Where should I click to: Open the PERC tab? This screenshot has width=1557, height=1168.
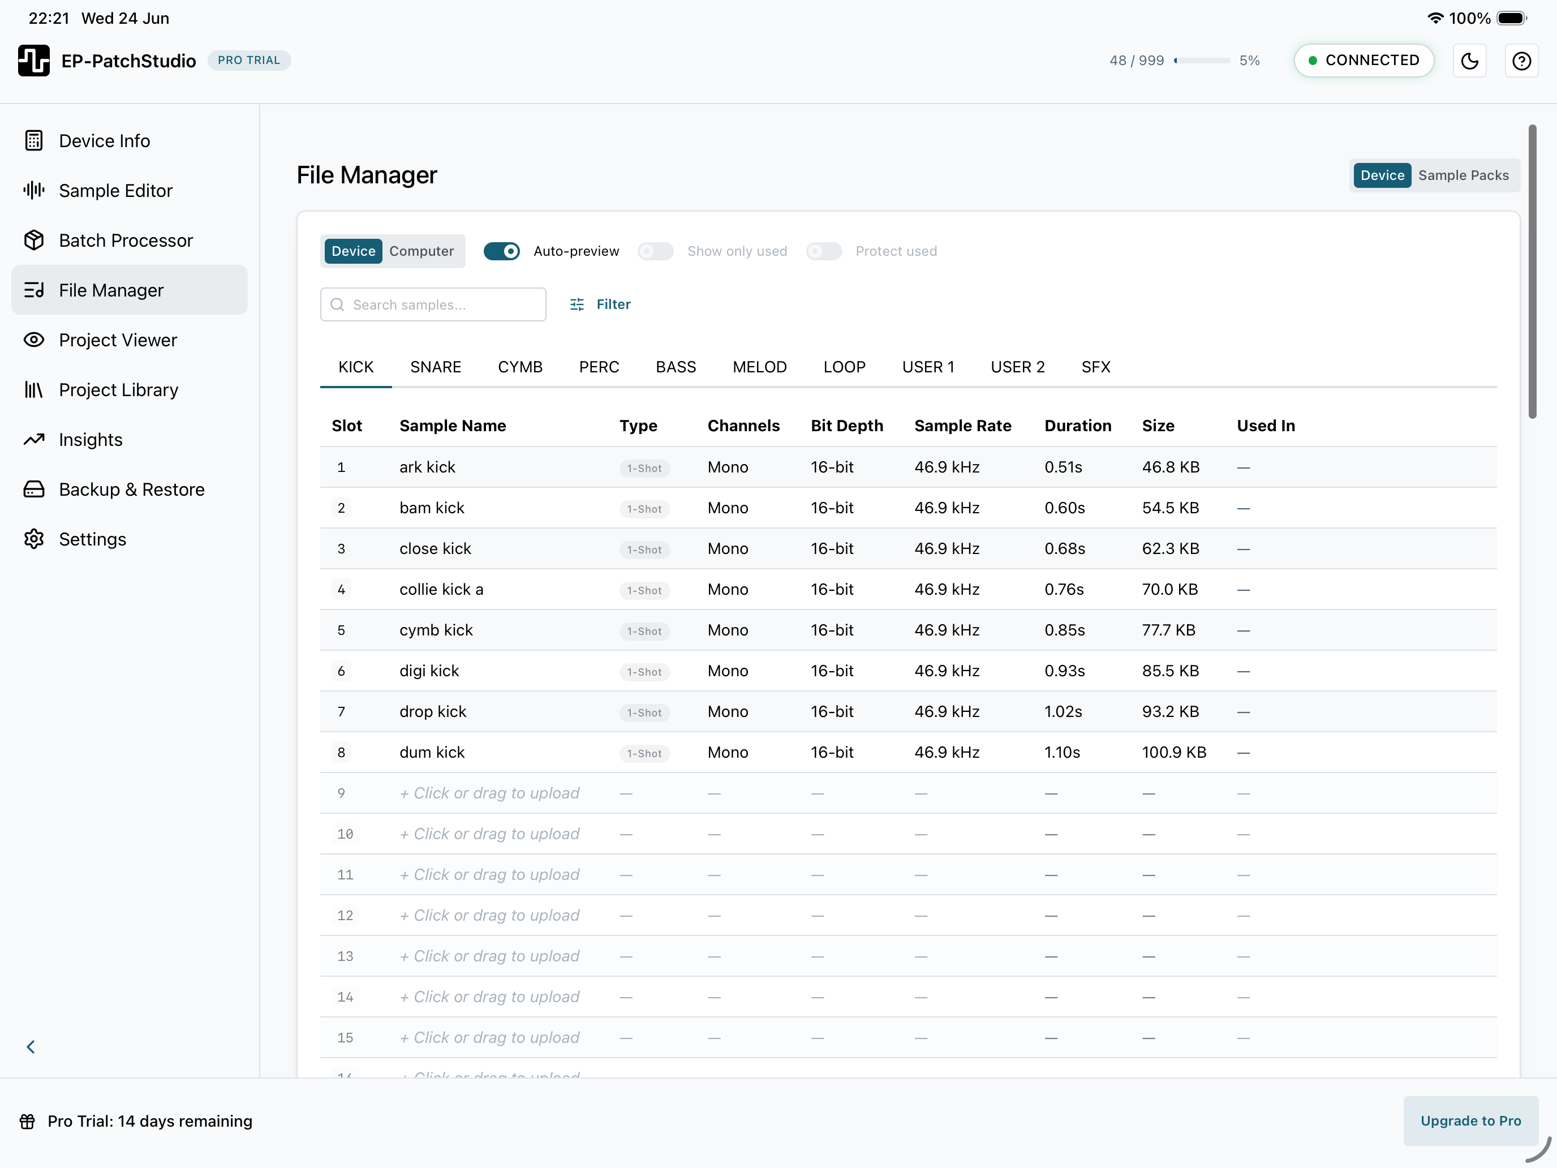click(599, 367)
